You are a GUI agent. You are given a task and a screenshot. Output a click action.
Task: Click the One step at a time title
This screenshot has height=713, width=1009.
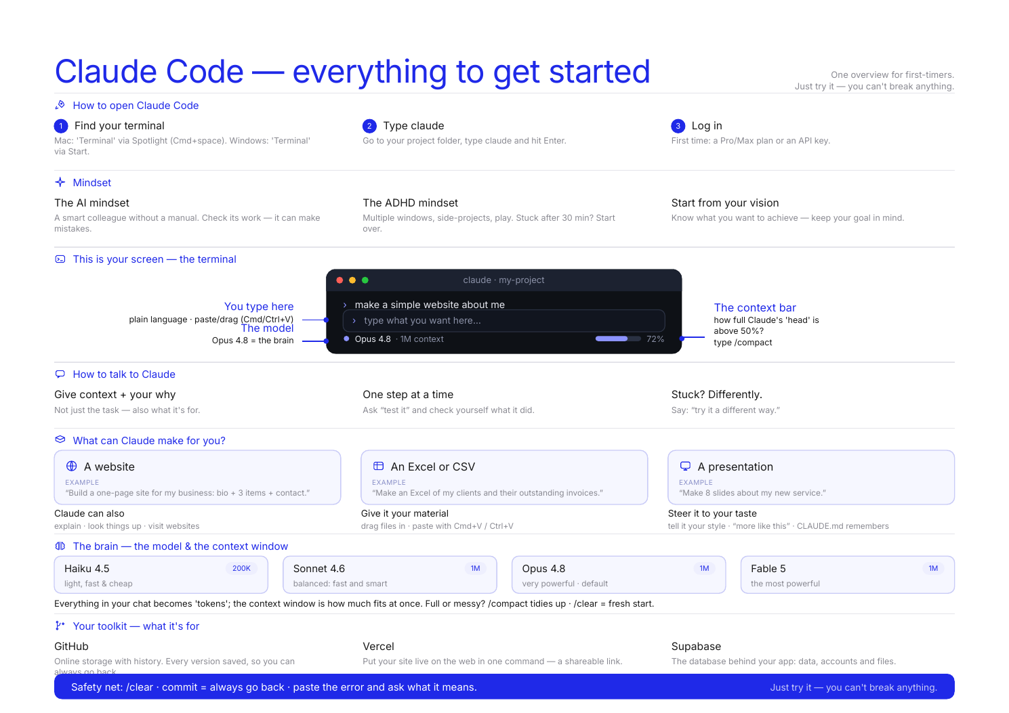[x=408, y=395]
